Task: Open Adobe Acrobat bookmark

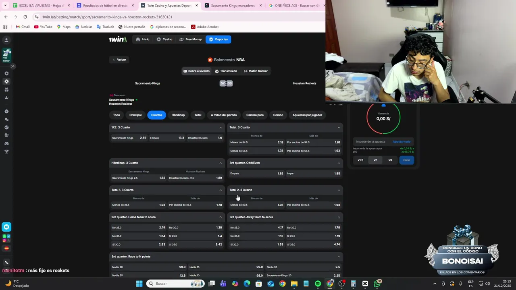Action: (x=205, y=27)
